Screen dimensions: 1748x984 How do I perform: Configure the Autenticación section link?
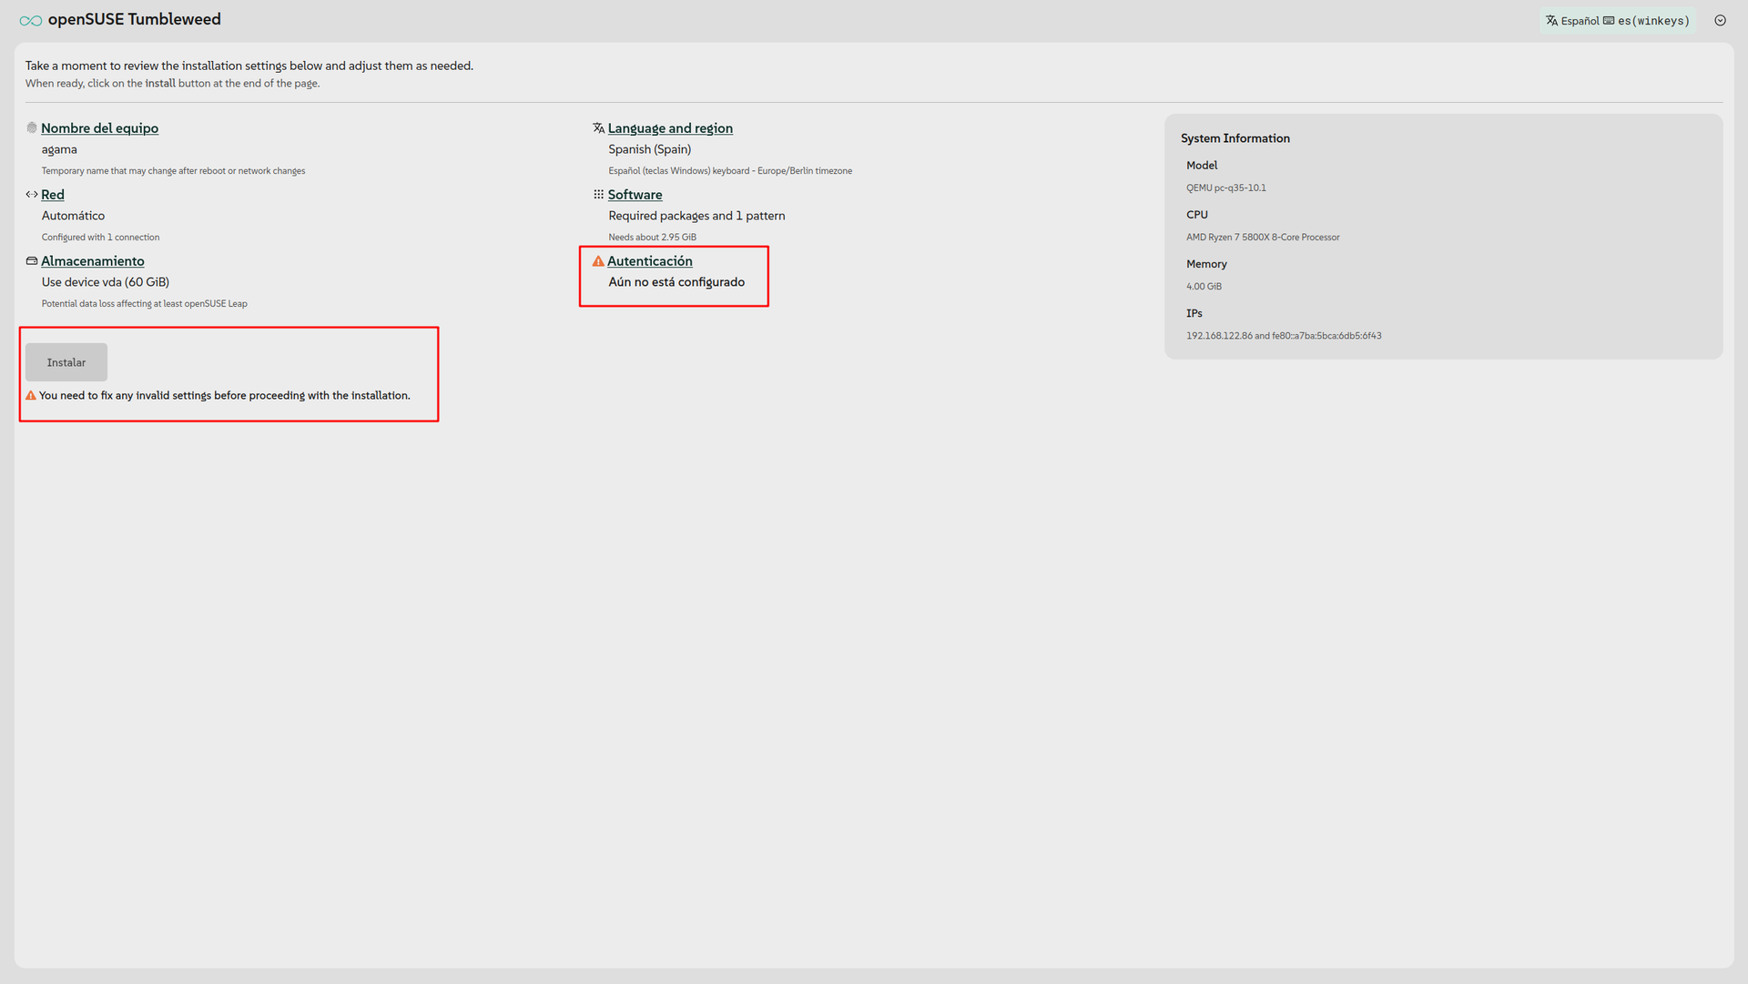(649, 261)
